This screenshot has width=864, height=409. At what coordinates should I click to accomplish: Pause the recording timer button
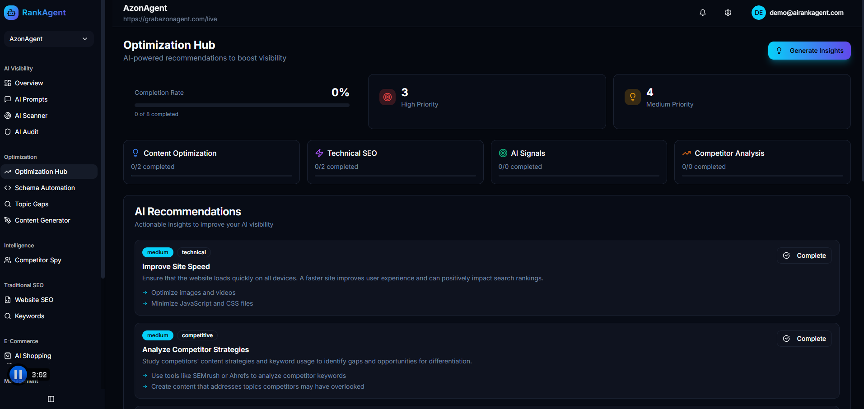pos(19,374)
